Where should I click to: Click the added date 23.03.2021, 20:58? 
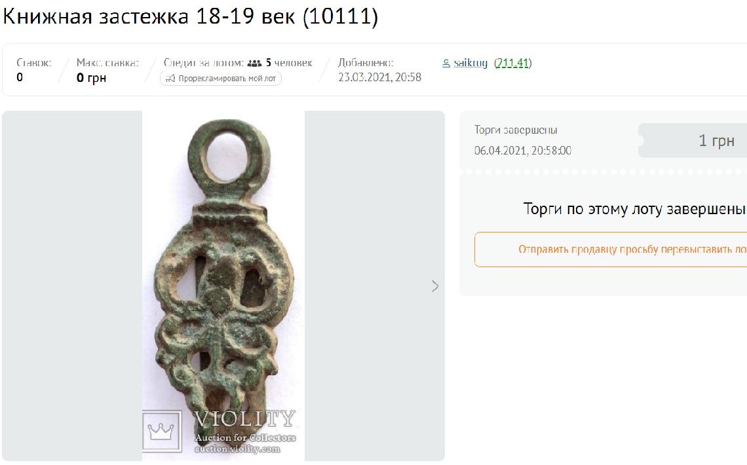(x=379, y=77)
